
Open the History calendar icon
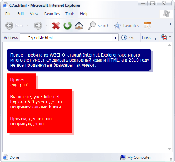[x=147, y=26]
